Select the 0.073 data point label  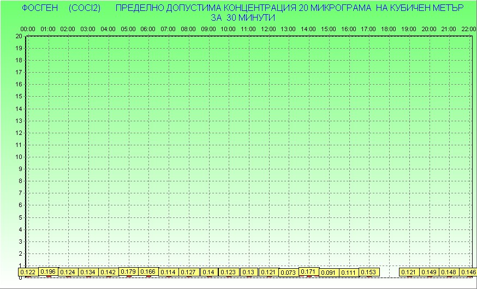tap(289, 272)
